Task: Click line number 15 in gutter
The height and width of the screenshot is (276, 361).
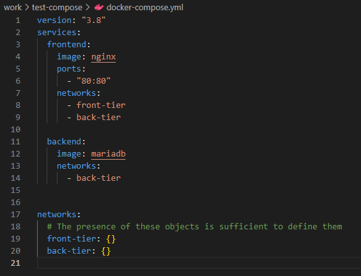Action: [15, 190]
